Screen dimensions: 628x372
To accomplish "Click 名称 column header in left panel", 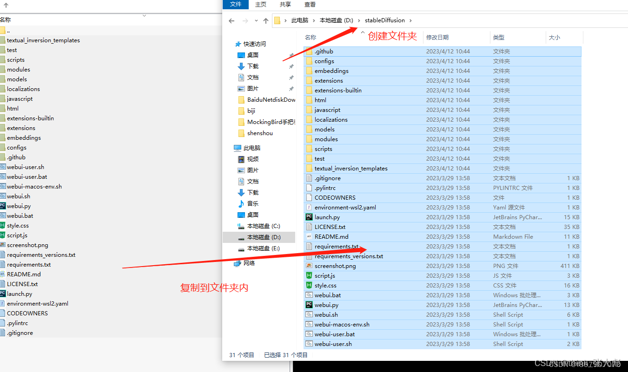I will click(x=5, y=20).
